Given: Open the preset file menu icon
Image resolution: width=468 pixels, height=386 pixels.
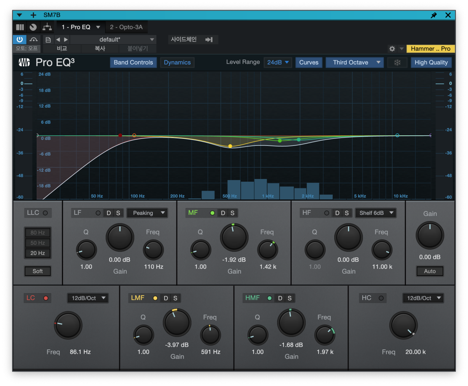Looking at the screenshot, I should pyautogui.click(x=48, y=40).
